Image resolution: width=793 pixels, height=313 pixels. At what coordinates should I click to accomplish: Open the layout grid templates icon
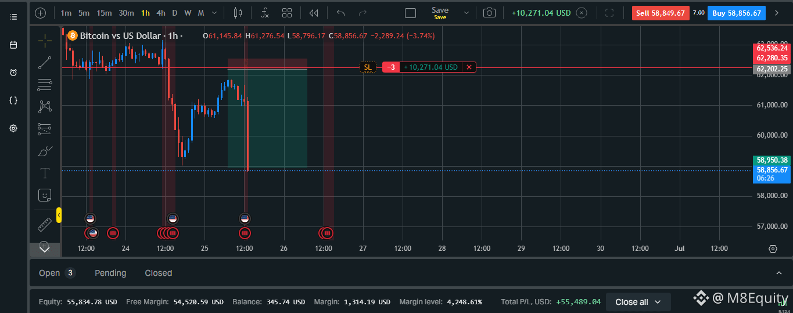point(287,13)
